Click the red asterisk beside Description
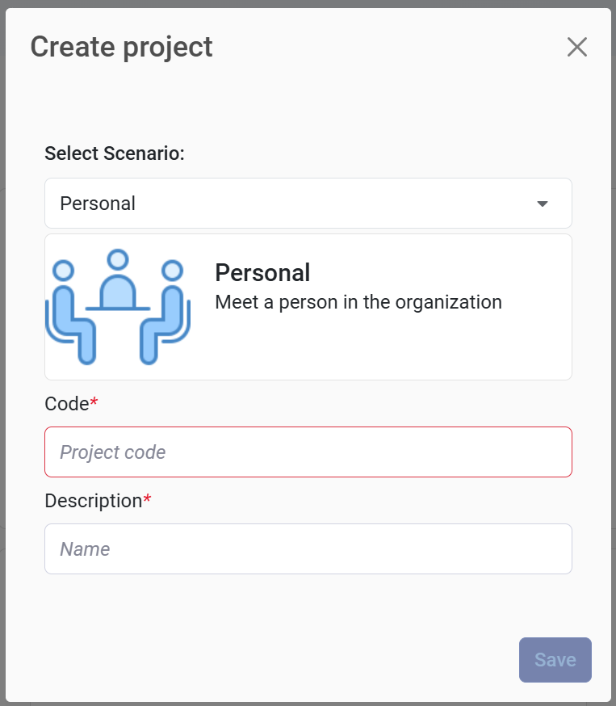This screenshot has height=706, width=616. 147,499
